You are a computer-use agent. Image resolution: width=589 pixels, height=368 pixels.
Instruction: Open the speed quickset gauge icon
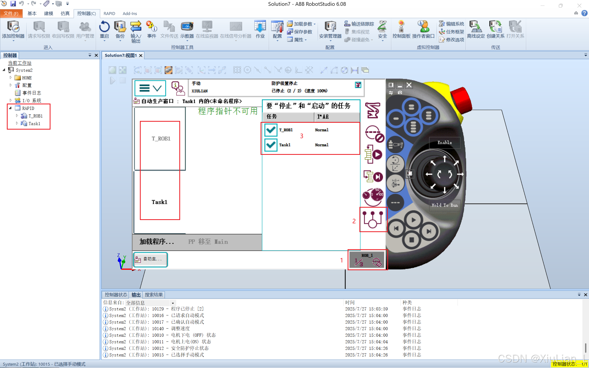coord(373,197)
